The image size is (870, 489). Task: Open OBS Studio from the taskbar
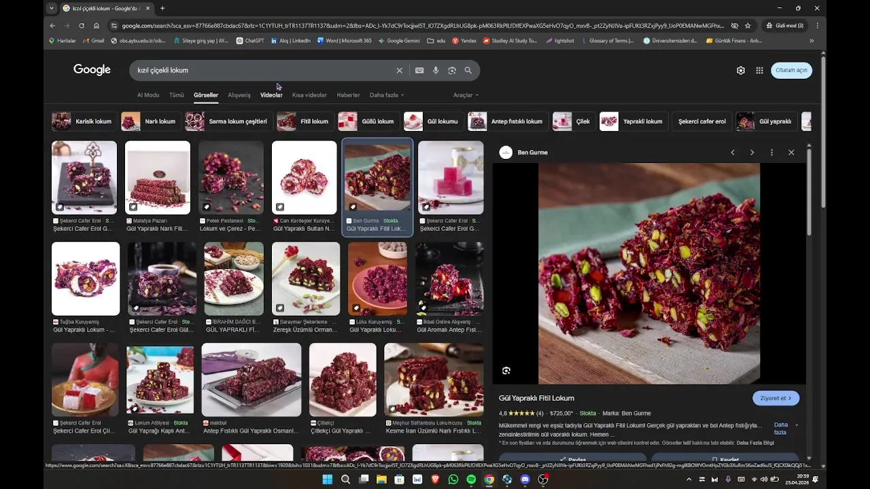tap(543, 479)
